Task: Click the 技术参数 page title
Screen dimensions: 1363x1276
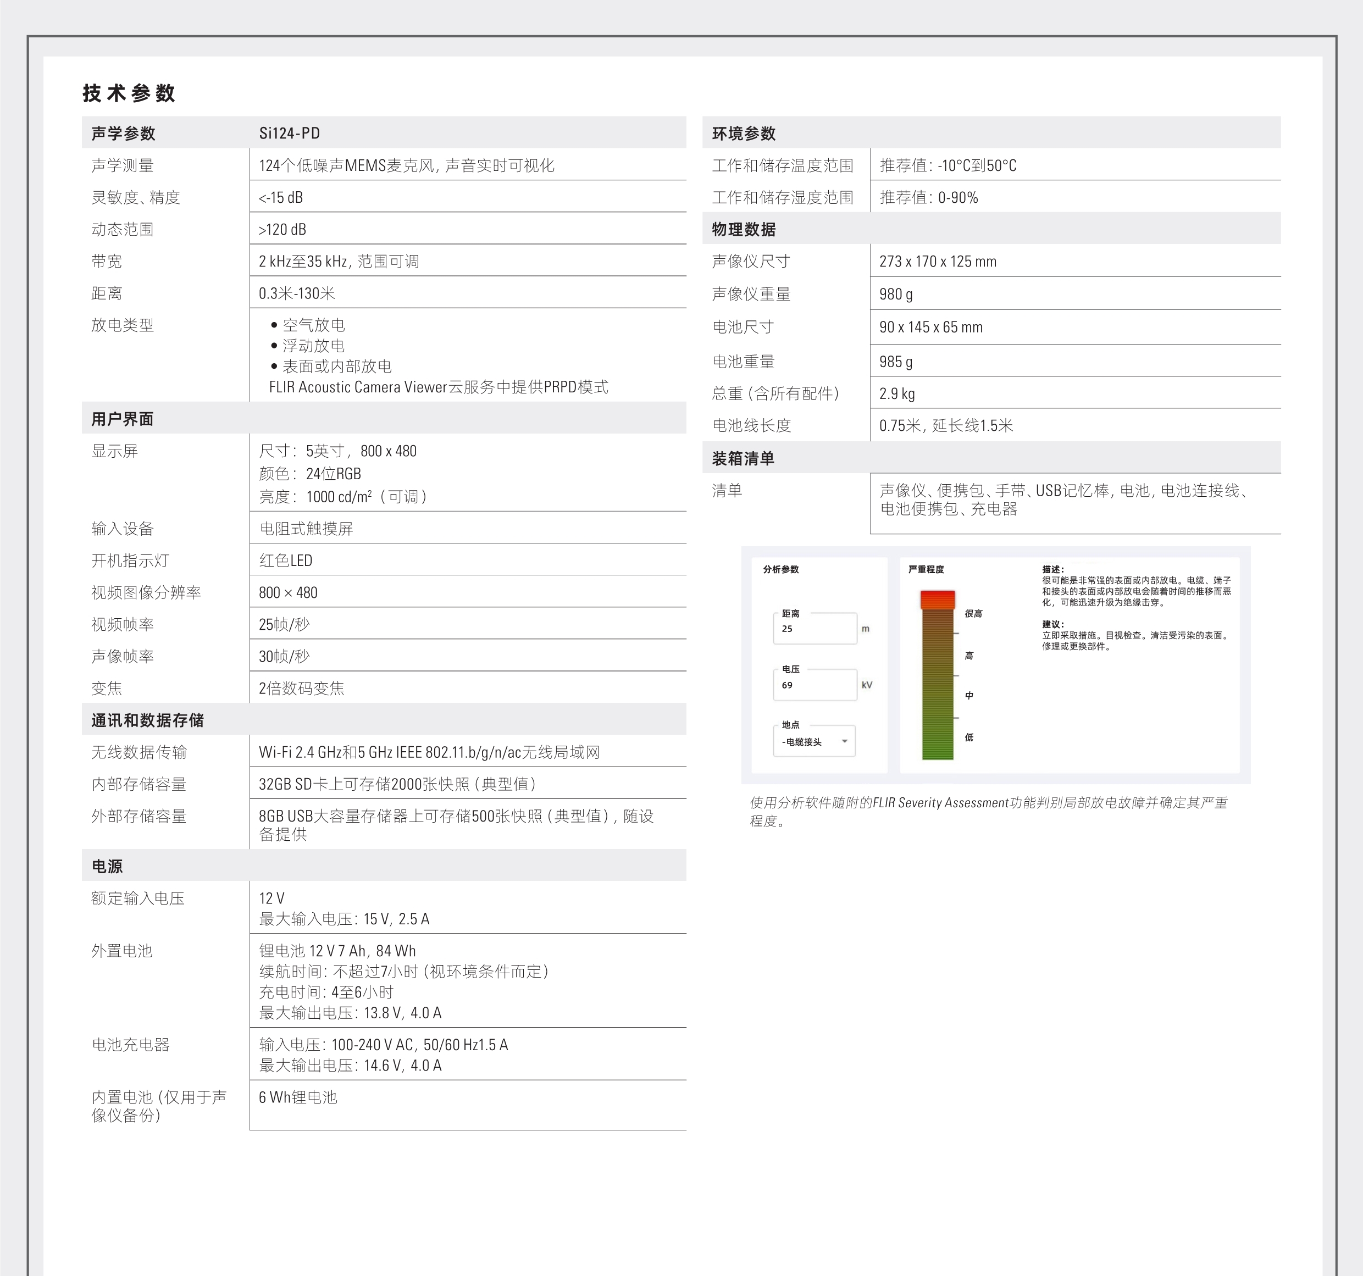Action: [x=128, y=92]
